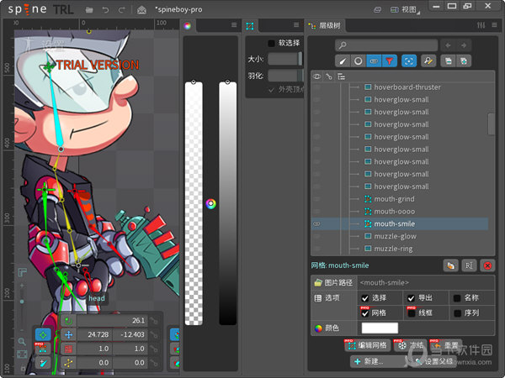
Task: Click rename icon beside mesh name
Action: [469, 265]
